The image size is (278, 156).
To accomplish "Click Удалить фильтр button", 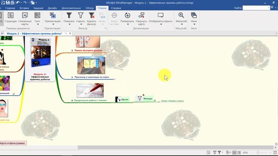I will [x=92, y=19].
